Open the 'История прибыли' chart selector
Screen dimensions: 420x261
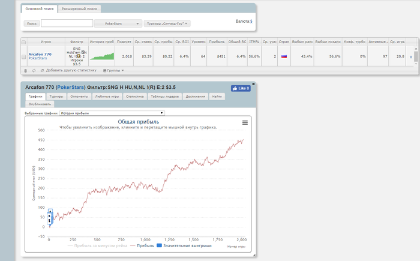click(112, 113)
